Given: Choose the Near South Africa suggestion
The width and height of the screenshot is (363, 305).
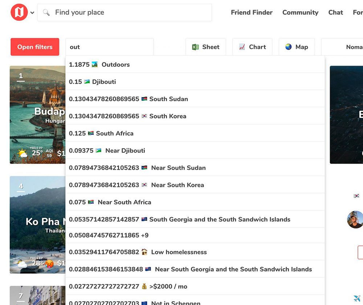Looking at the screenshot, I should 195,202.
